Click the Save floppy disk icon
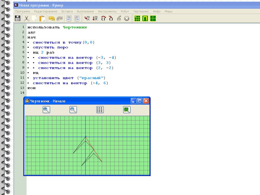Image resolution: width=260 pixels, height=195 pixels. click(18, 18)
